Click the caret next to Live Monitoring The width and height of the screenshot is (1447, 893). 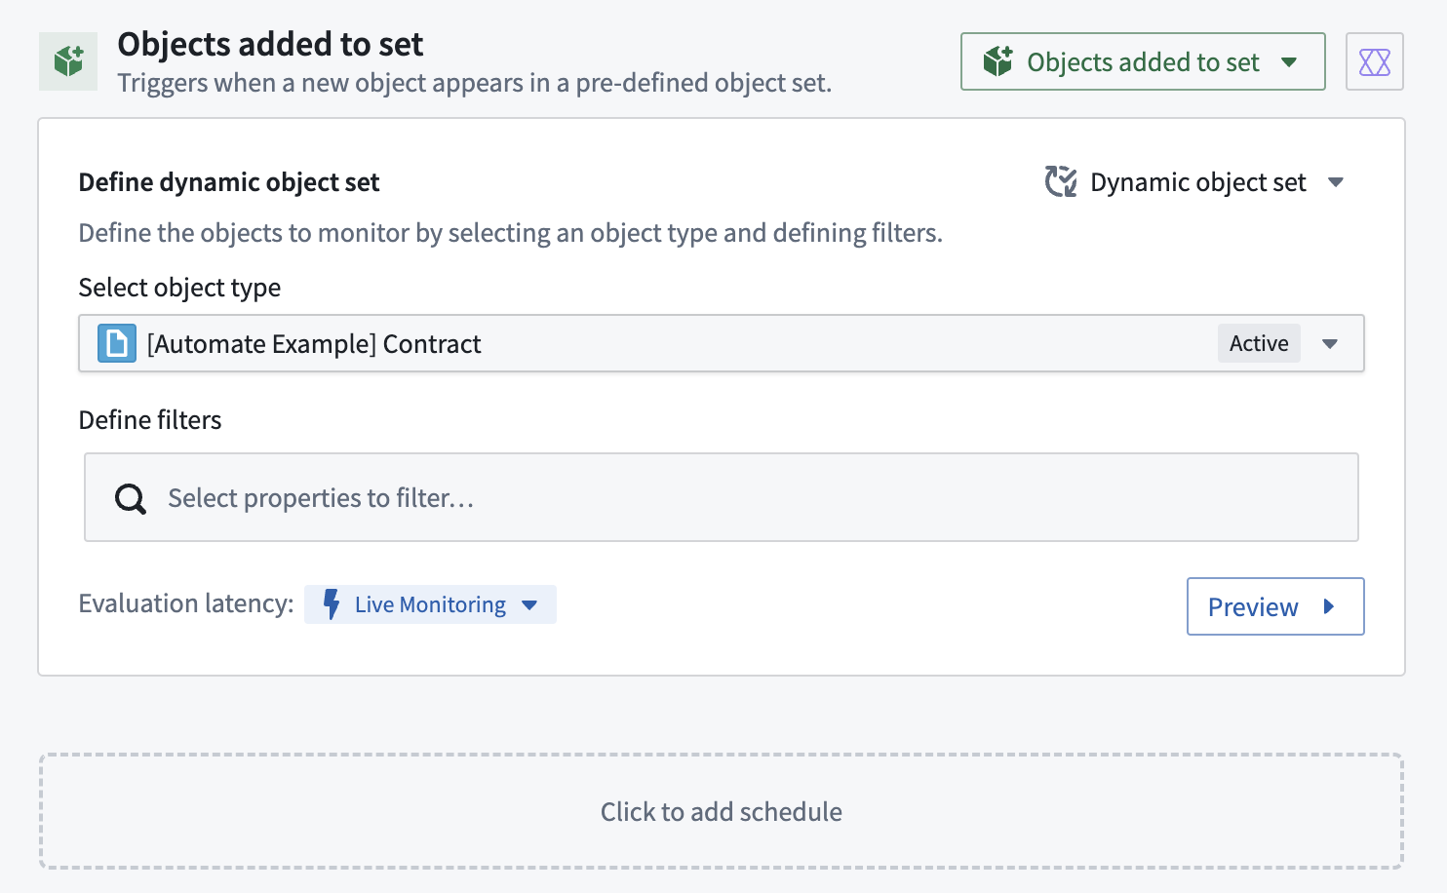click(529, 604)
